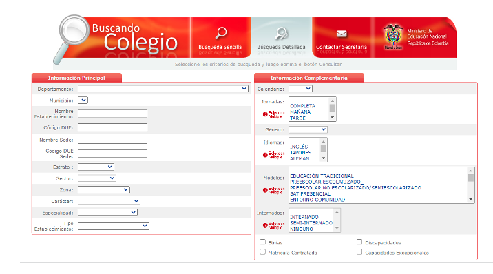Screen dimensions: 493x274
Task: Toggle Capacidades Excepcionales checkbox
Action: click(x=359, y=252)
